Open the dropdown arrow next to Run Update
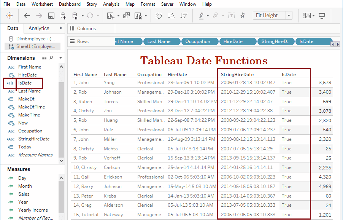 coord(98,16)
